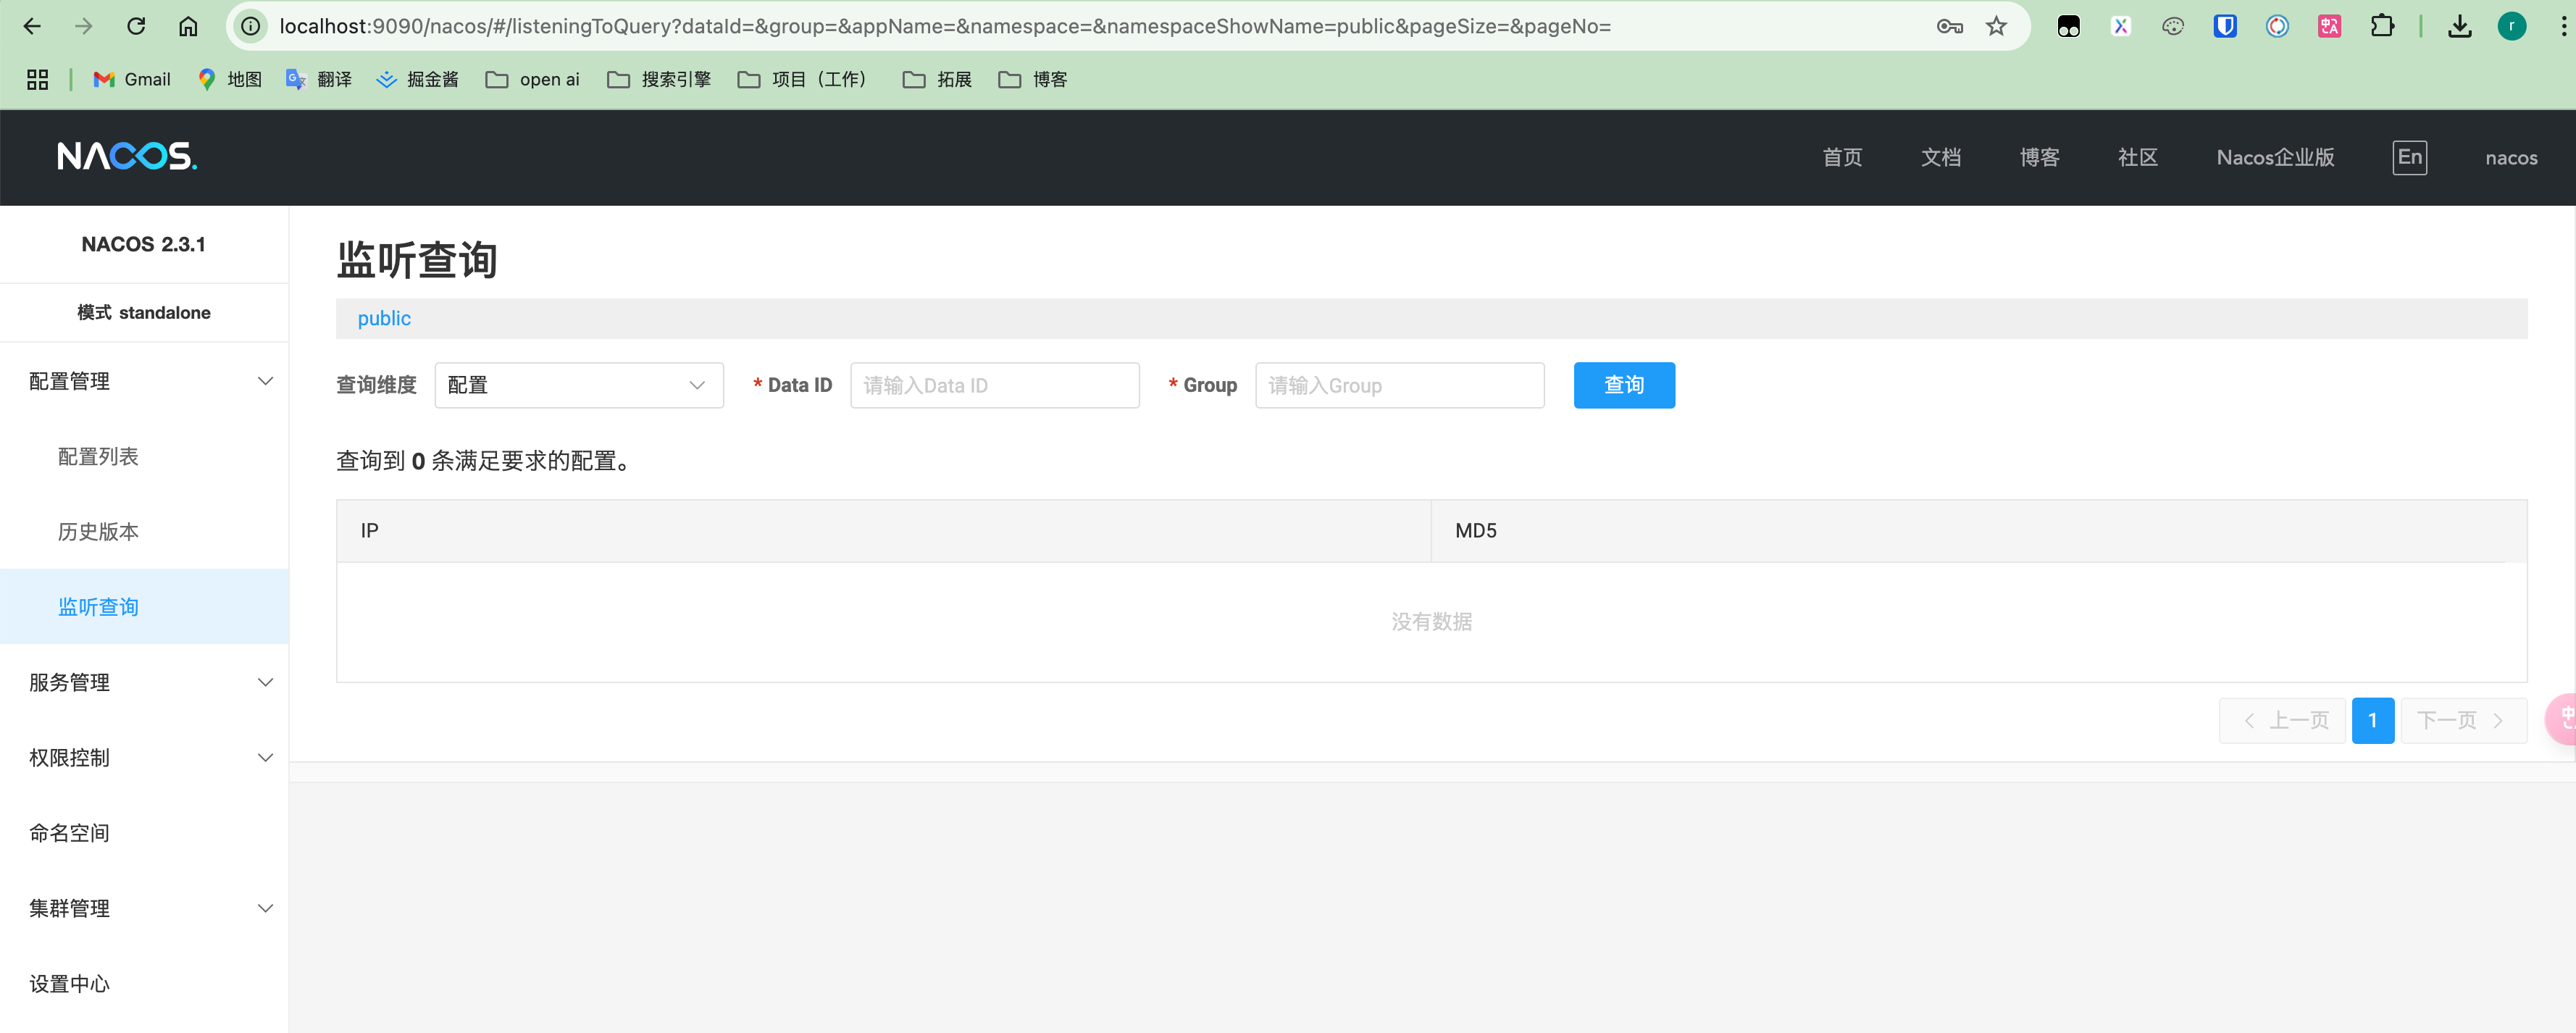Viewport: 2576px width, 1033px height.
Task: Open the browser extensions puzzle icon
Action: 2382,26
